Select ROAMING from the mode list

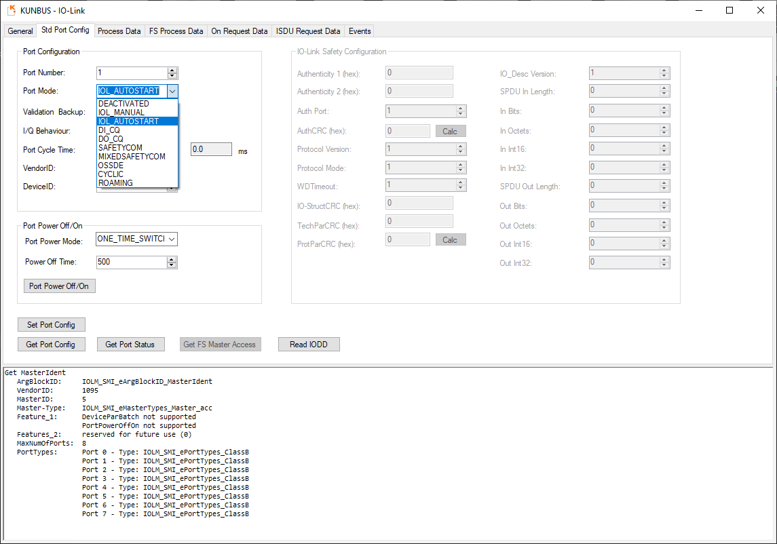[x=115, y=183]
